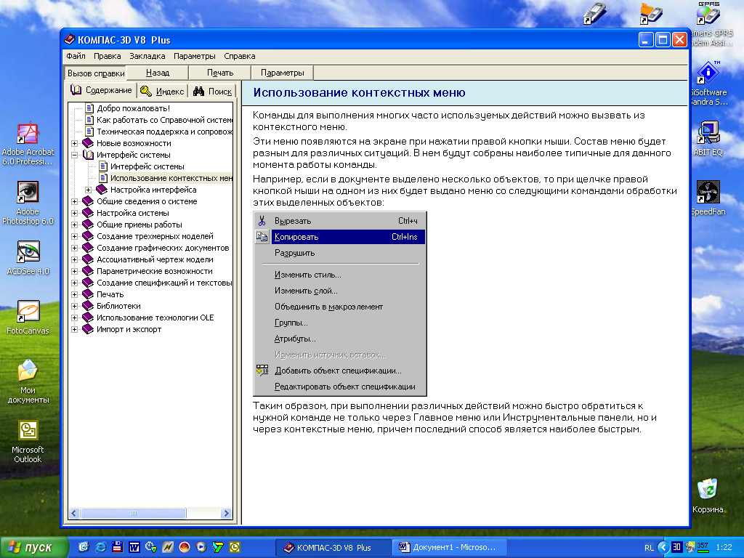
Task: Open the Справка menu
Action: pyautogui.click(x=240, y=56)
